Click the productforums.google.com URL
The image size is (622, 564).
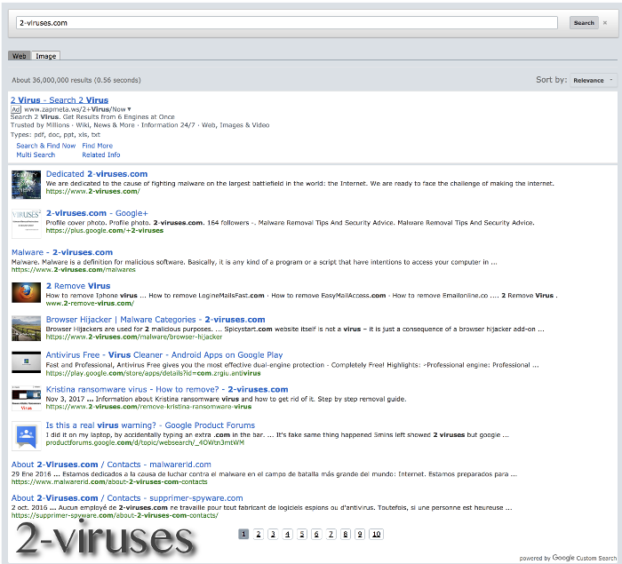point(145,442)
